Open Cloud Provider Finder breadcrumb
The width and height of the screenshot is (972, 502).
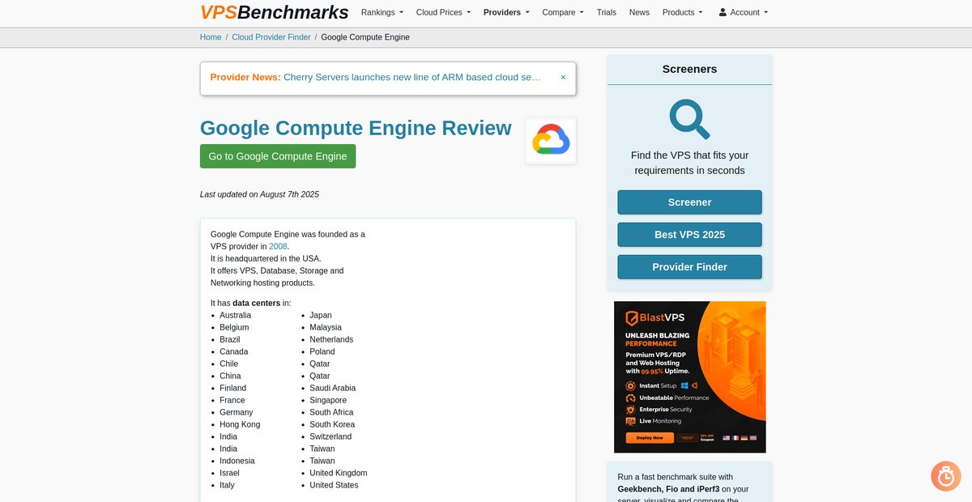point(271,37)
